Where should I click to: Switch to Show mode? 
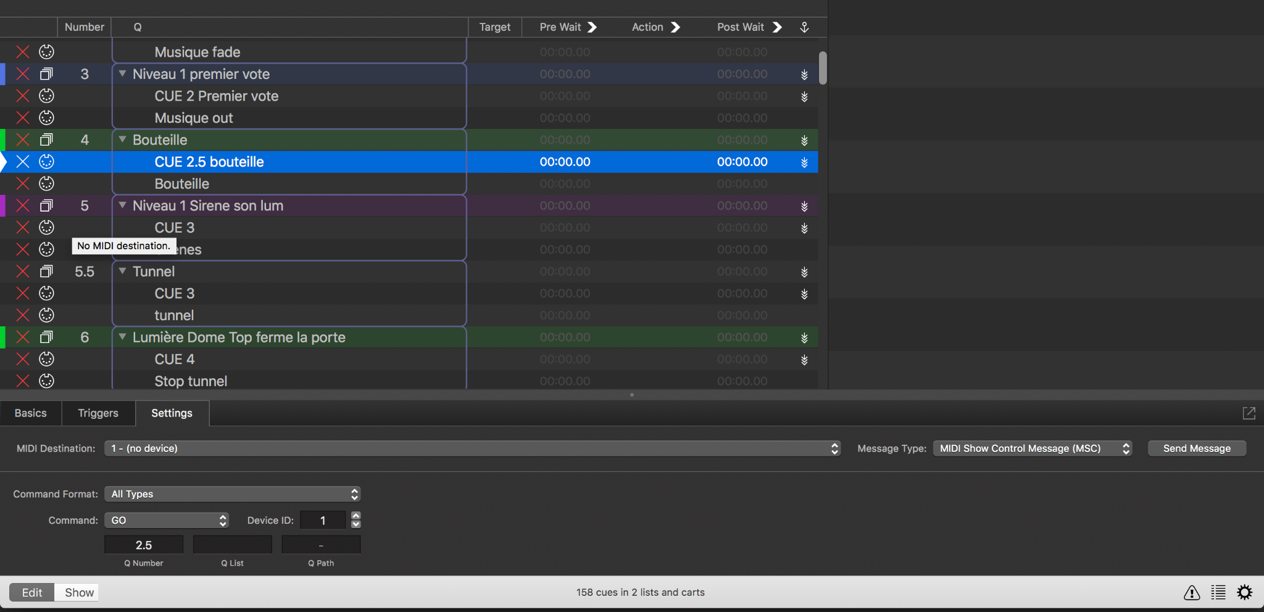(x=79, y=592)
